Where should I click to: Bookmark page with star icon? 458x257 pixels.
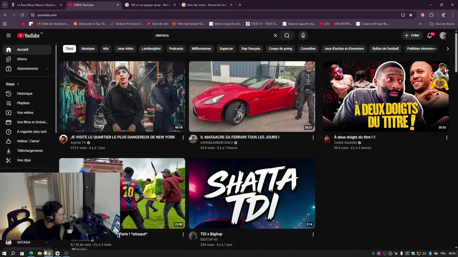pyautogui.click(x=411, y=15)
